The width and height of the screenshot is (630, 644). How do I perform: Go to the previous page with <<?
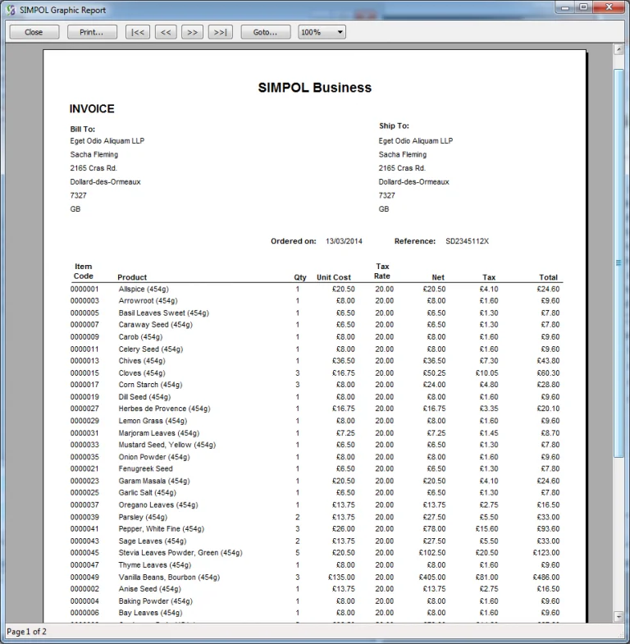[x=165, y=32]
